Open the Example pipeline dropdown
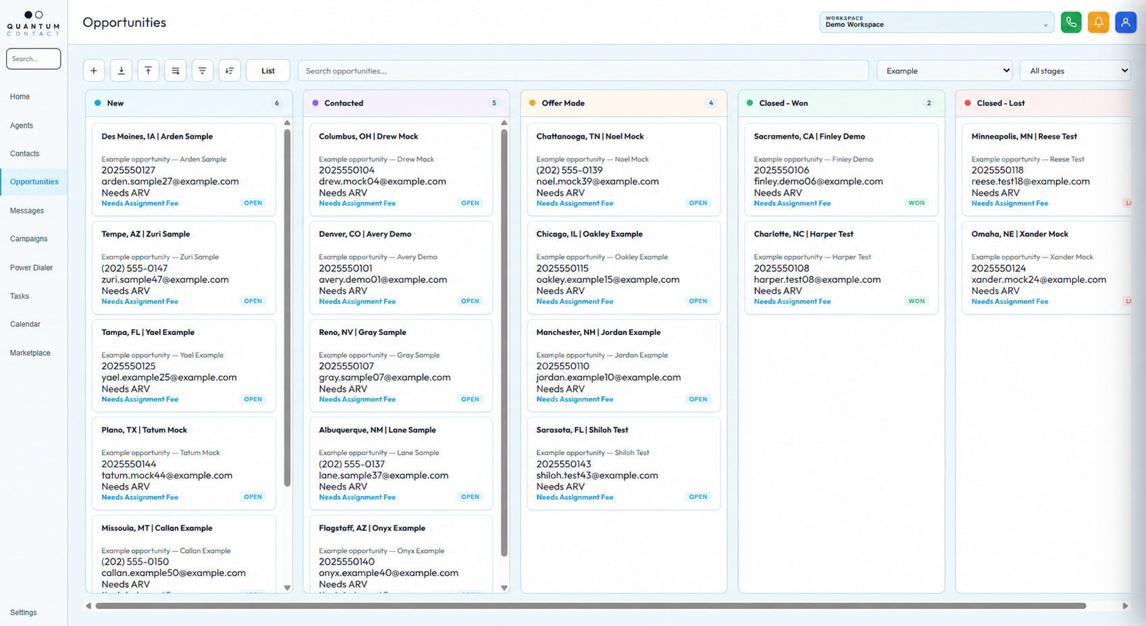 [x=945, y=71]
